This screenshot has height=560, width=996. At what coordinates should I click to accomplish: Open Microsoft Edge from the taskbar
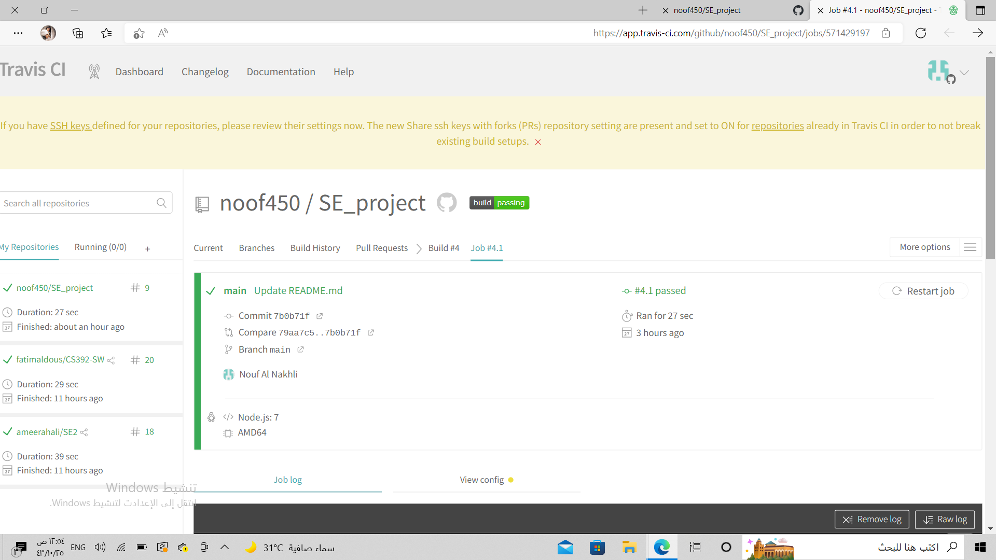[662, 548]
